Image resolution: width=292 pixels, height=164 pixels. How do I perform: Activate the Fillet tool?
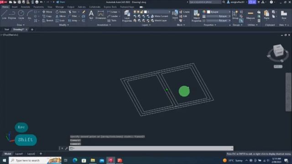click(73, 16)
